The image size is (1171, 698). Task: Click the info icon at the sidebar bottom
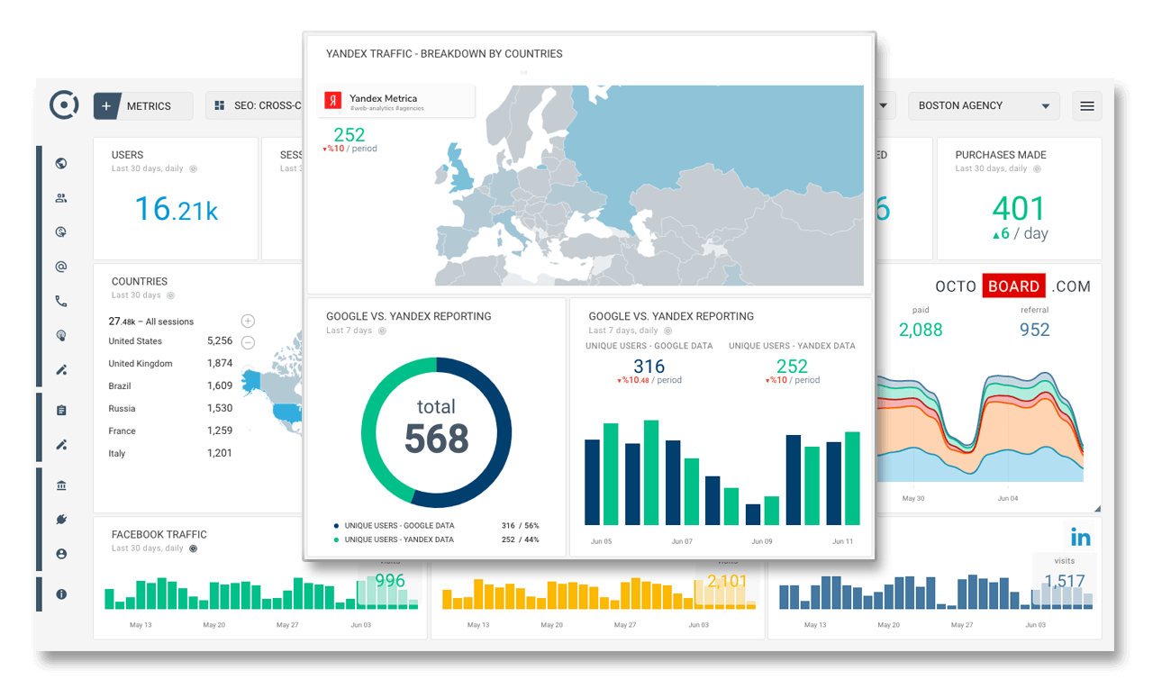61,594
